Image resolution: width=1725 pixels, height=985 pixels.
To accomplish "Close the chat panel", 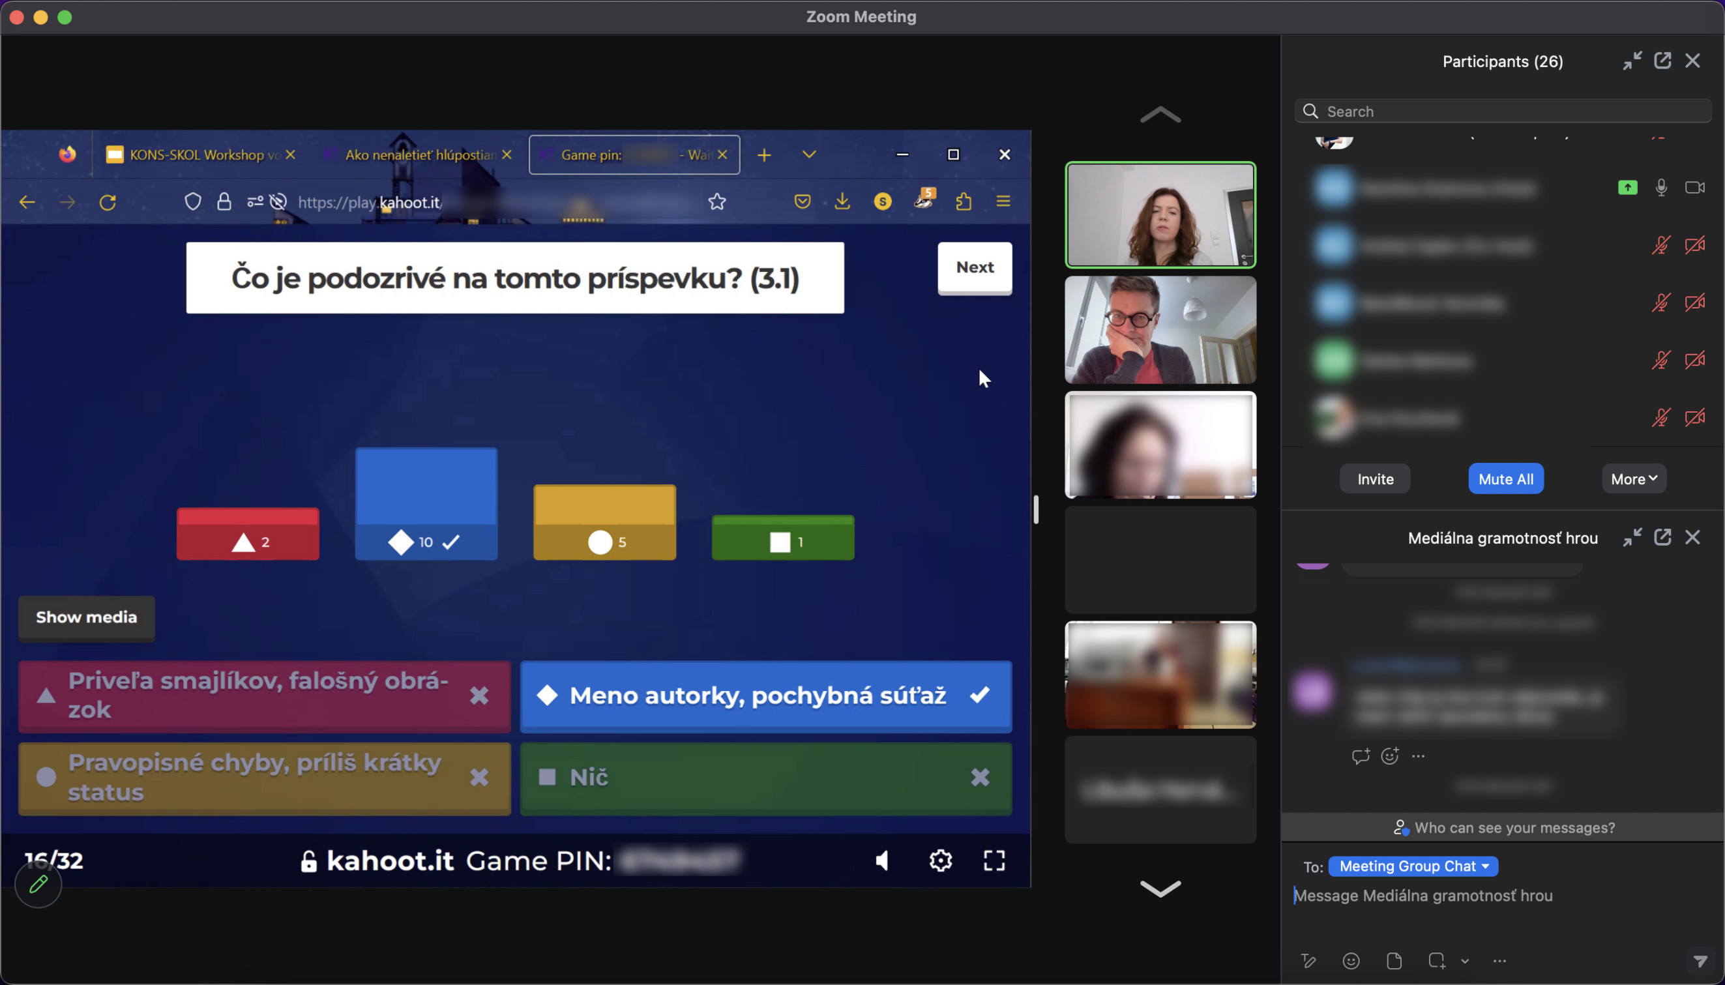I will click(x=1692, y=537).
